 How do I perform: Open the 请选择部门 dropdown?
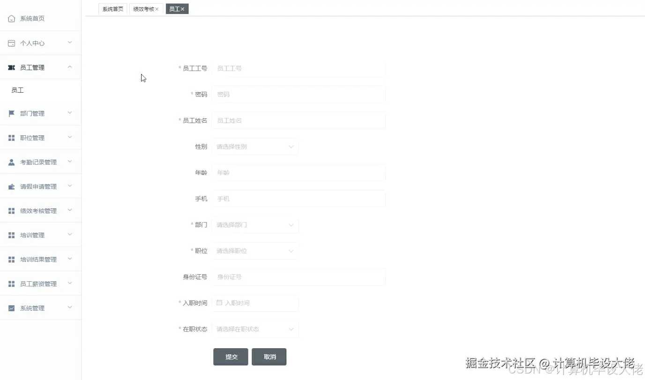255,225
